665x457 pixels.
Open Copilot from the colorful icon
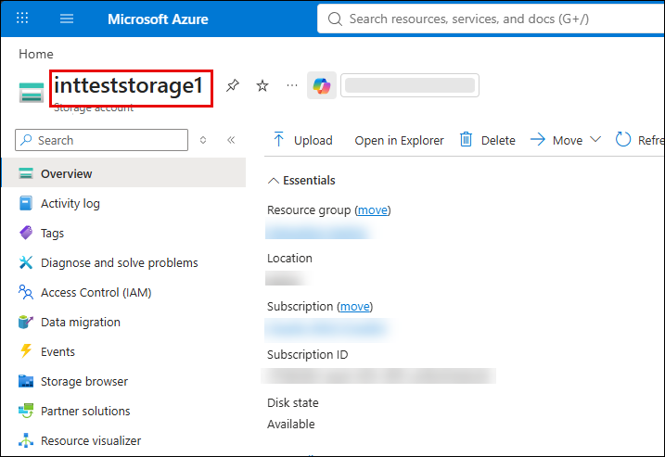point(322,85)
